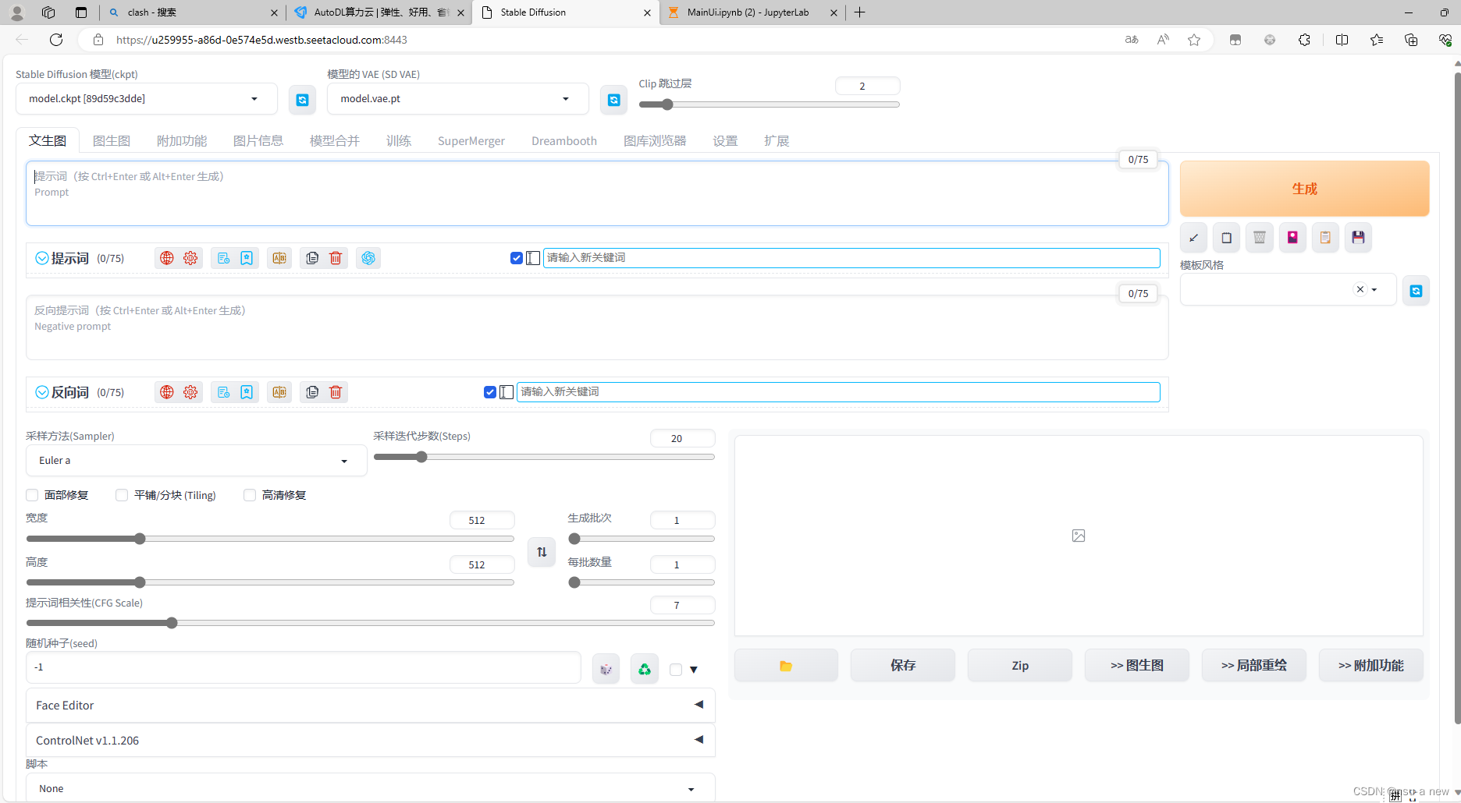Click the globe translate icon in 反向词 row
This screenshot has height=803, width=1461.
click(167, 392)
